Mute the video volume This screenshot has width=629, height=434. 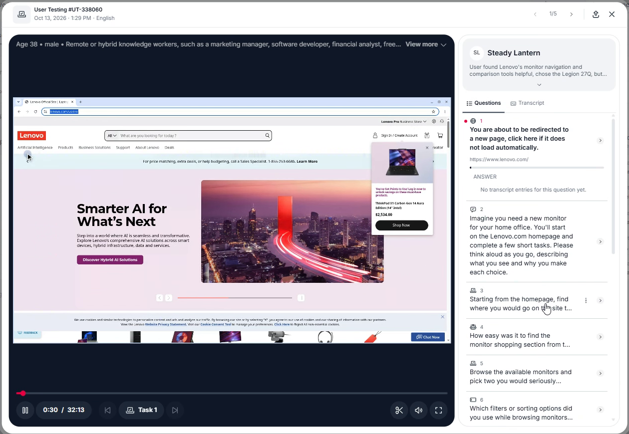click(418, 410)
